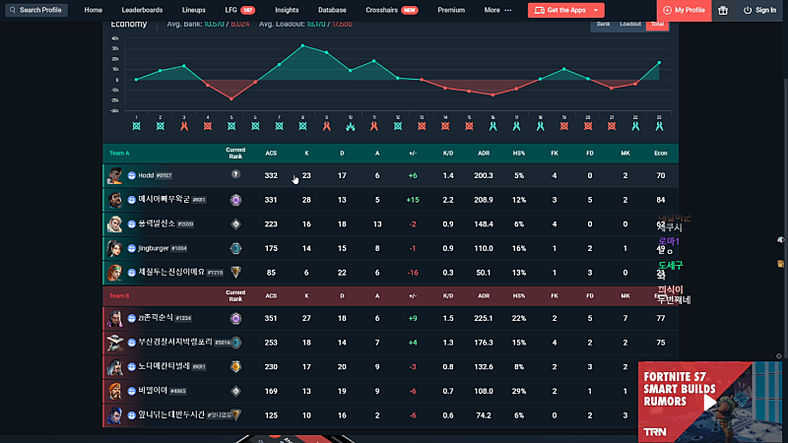Go to Premium page
Viewport: 788px width, 443px height.
tap(451, 10)
